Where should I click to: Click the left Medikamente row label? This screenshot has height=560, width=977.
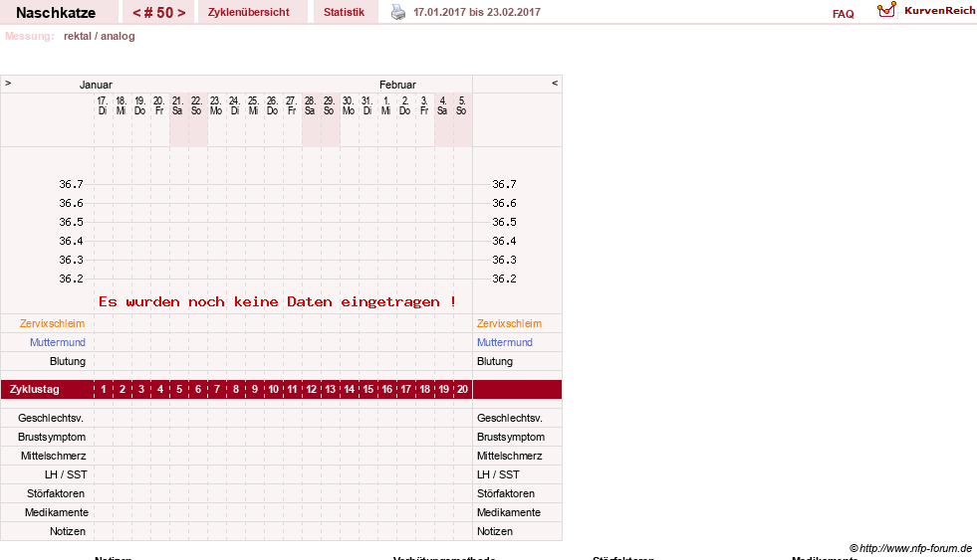[57, 512]
